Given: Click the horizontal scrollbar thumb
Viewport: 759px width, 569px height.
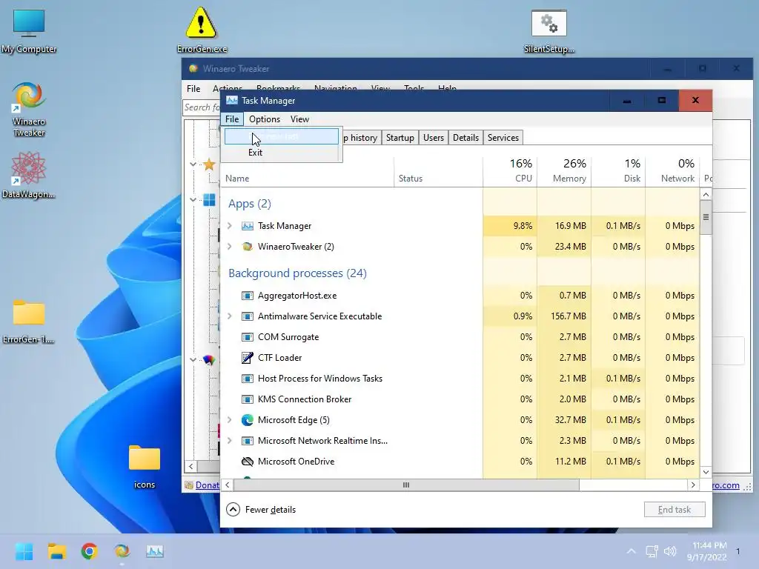Looking at the screenshot, I should click(406, 485).
